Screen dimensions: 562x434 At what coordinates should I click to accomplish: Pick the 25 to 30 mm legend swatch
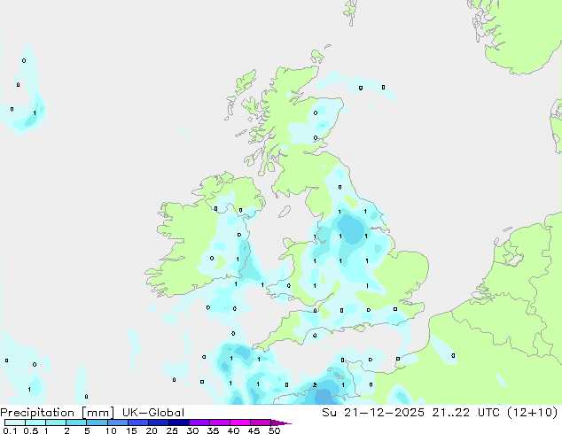(178, 422)
